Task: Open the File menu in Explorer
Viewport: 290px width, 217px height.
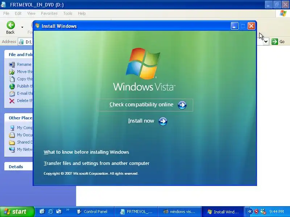Action: point(6,13)
